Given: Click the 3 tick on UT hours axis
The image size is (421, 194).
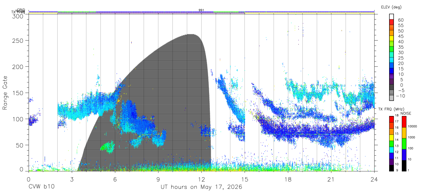Looking at the screenshot, I should (72, 179).
